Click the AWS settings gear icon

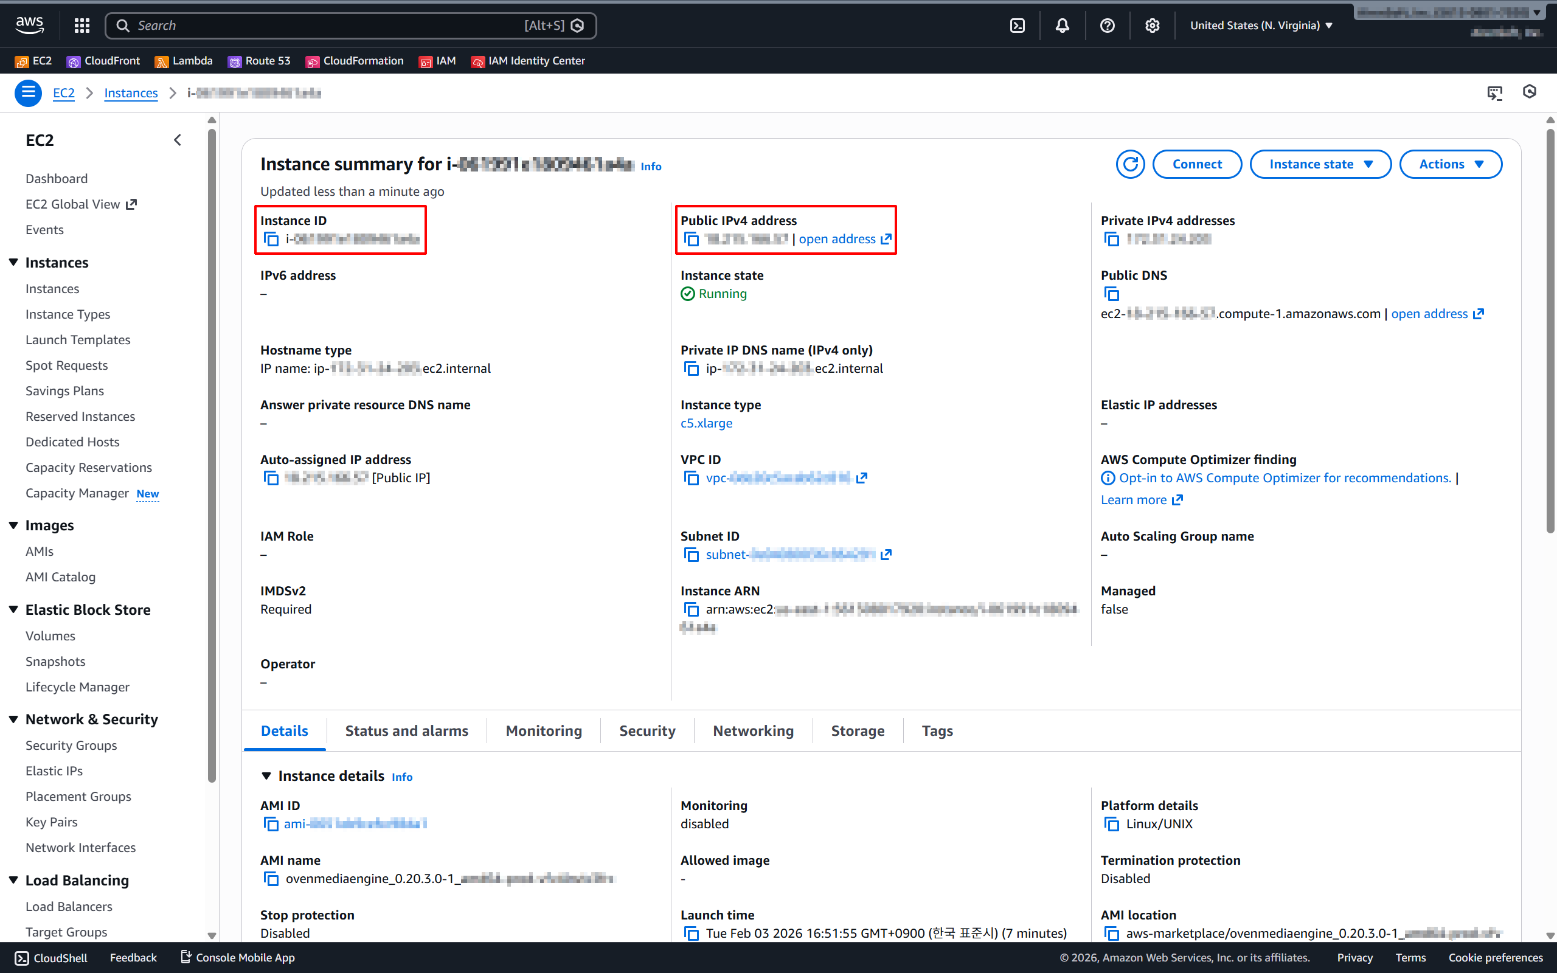click(1152, 26)
